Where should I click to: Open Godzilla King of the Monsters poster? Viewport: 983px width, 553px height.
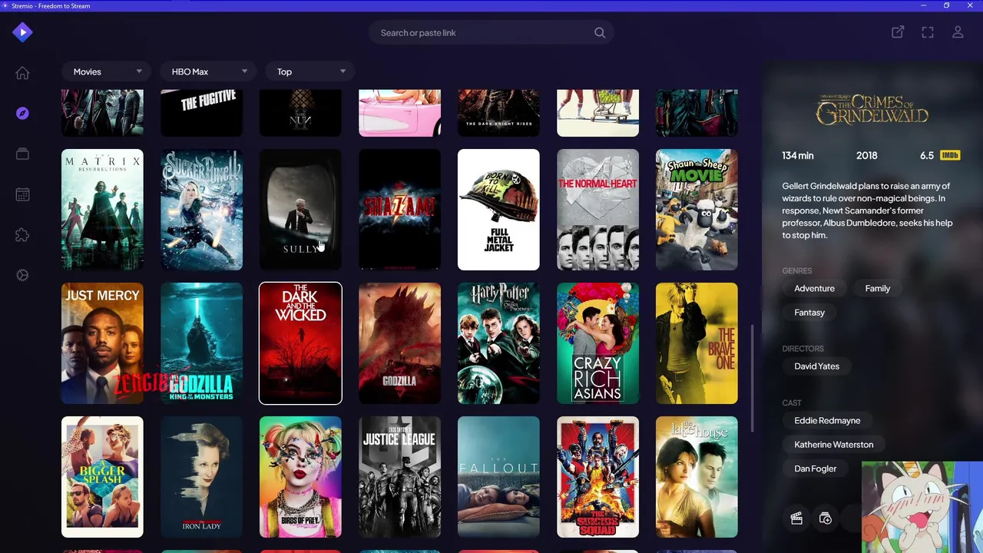pyautogui.click(x=201, y=343)
